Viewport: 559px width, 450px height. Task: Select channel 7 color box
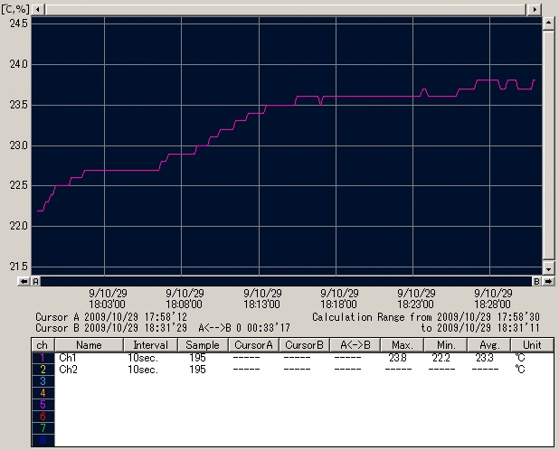(x=43, y=428)
